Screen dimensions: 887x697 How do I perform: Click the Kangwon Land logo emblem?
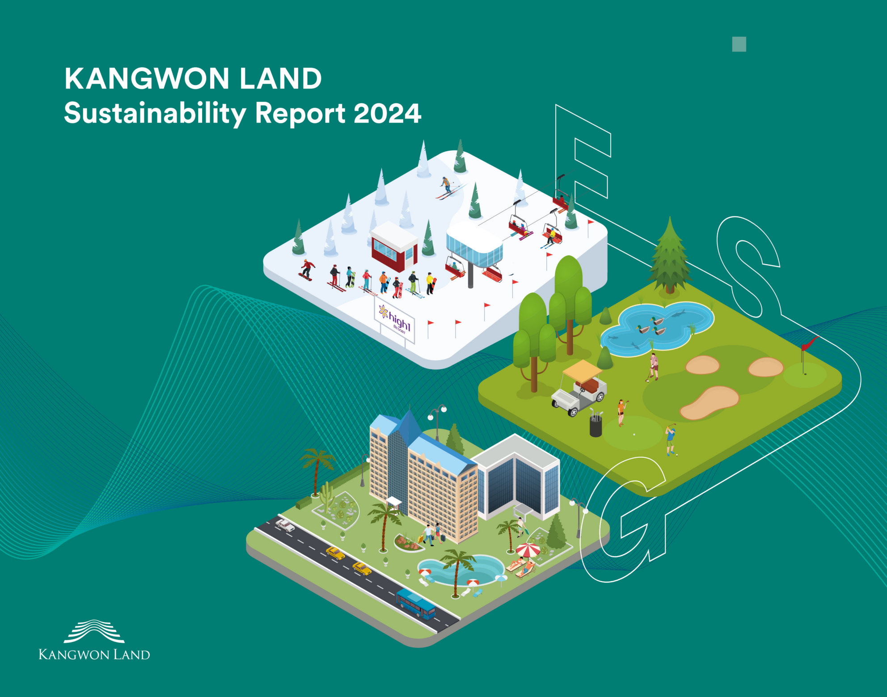(94, 631)
